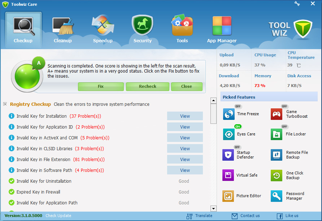This screenshot has width=322, height=221.
Task: Click the large TOOL WIZ logo shield
Action: pyautogui.click(x=303, y=29)
